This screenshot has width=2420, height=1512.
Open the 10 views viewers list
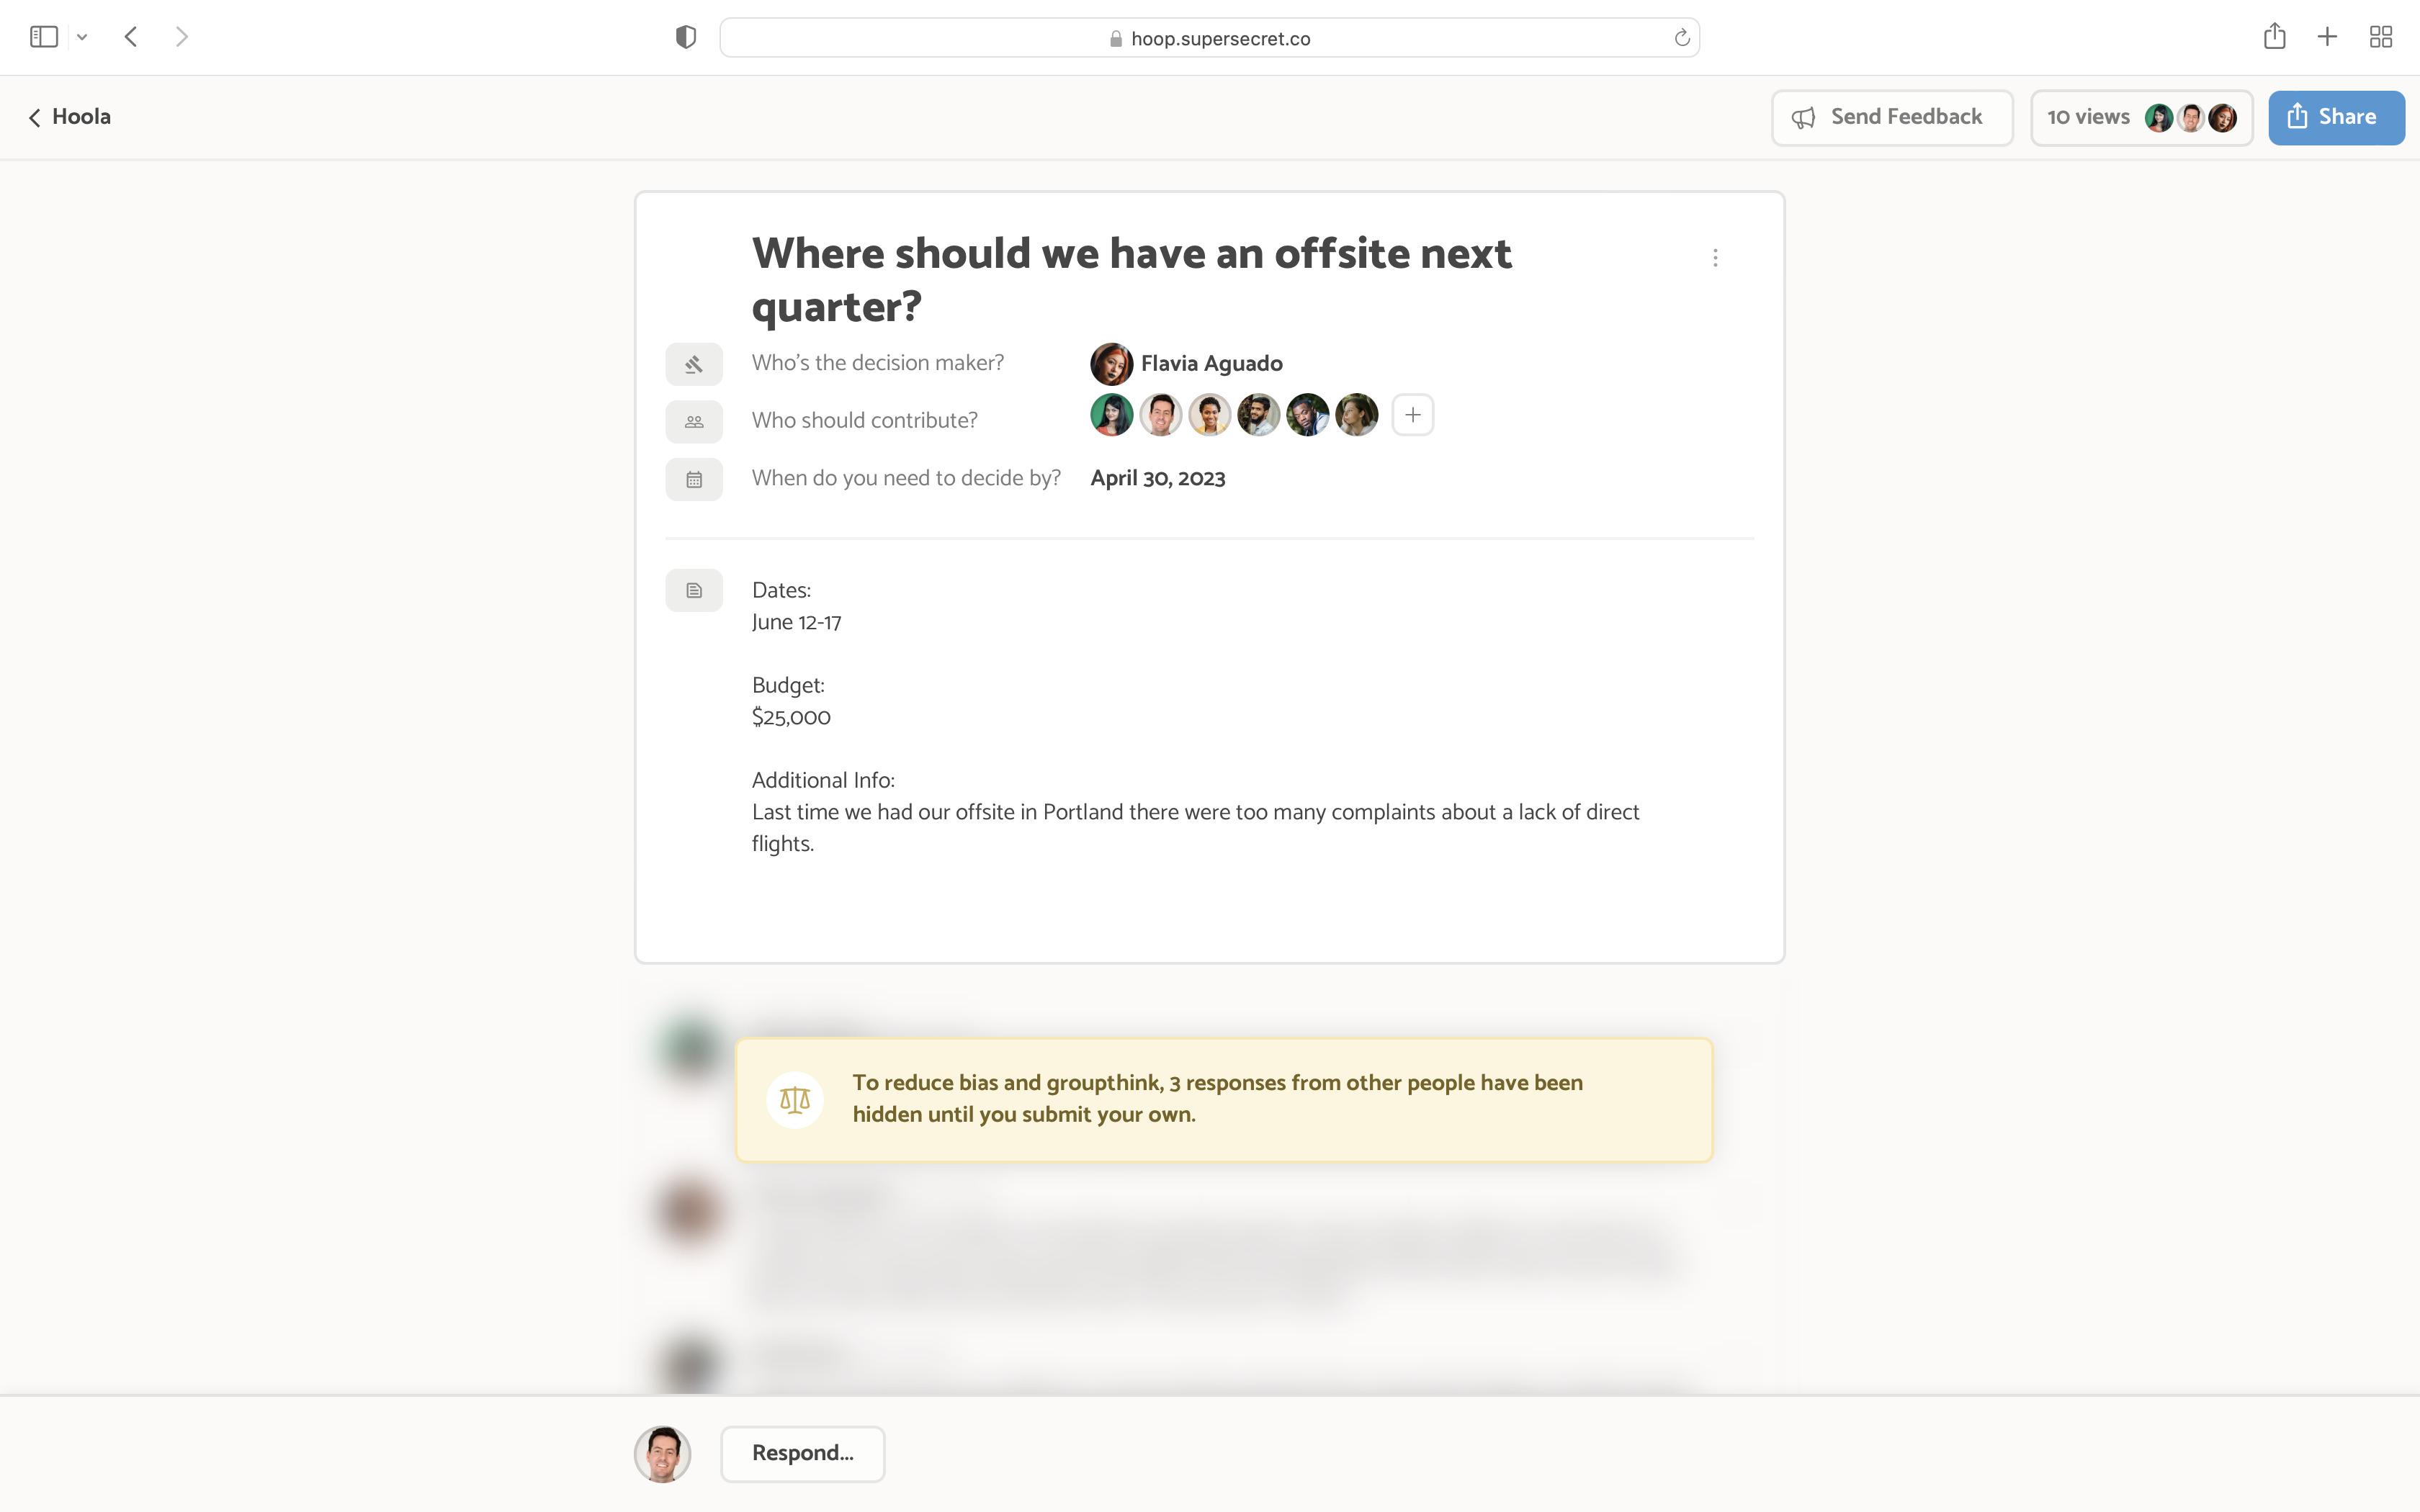pyautogui.click(x=2140, y=117)
